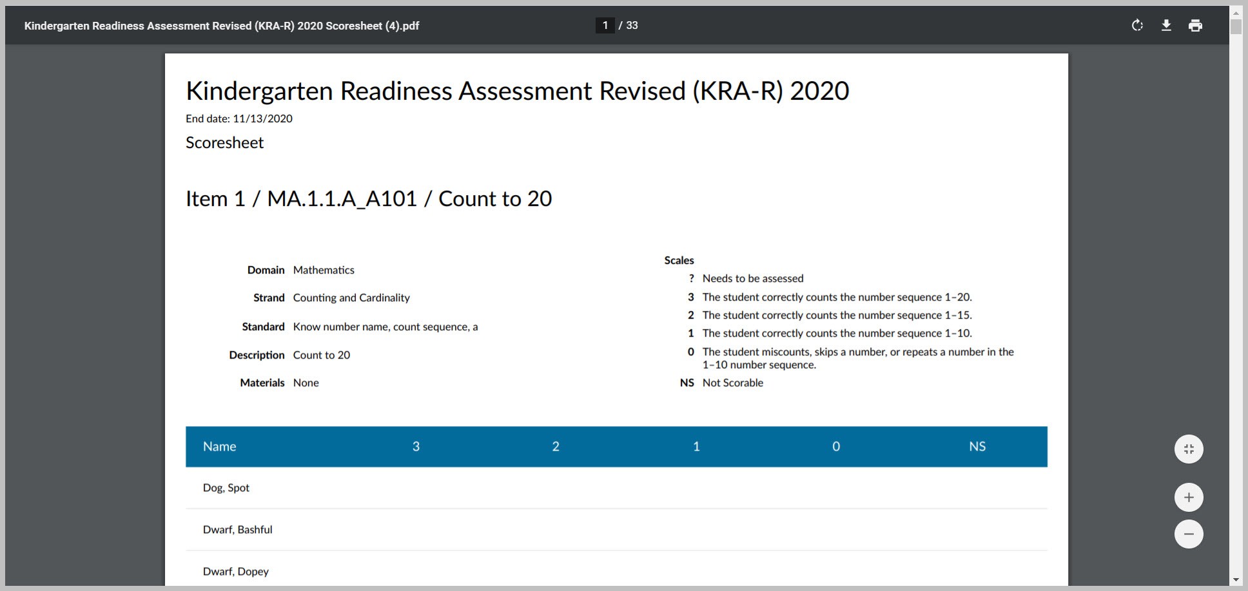This screenshot has height=591, width=1248.
Task: Click the page number input field
Action: coord(605,25)
